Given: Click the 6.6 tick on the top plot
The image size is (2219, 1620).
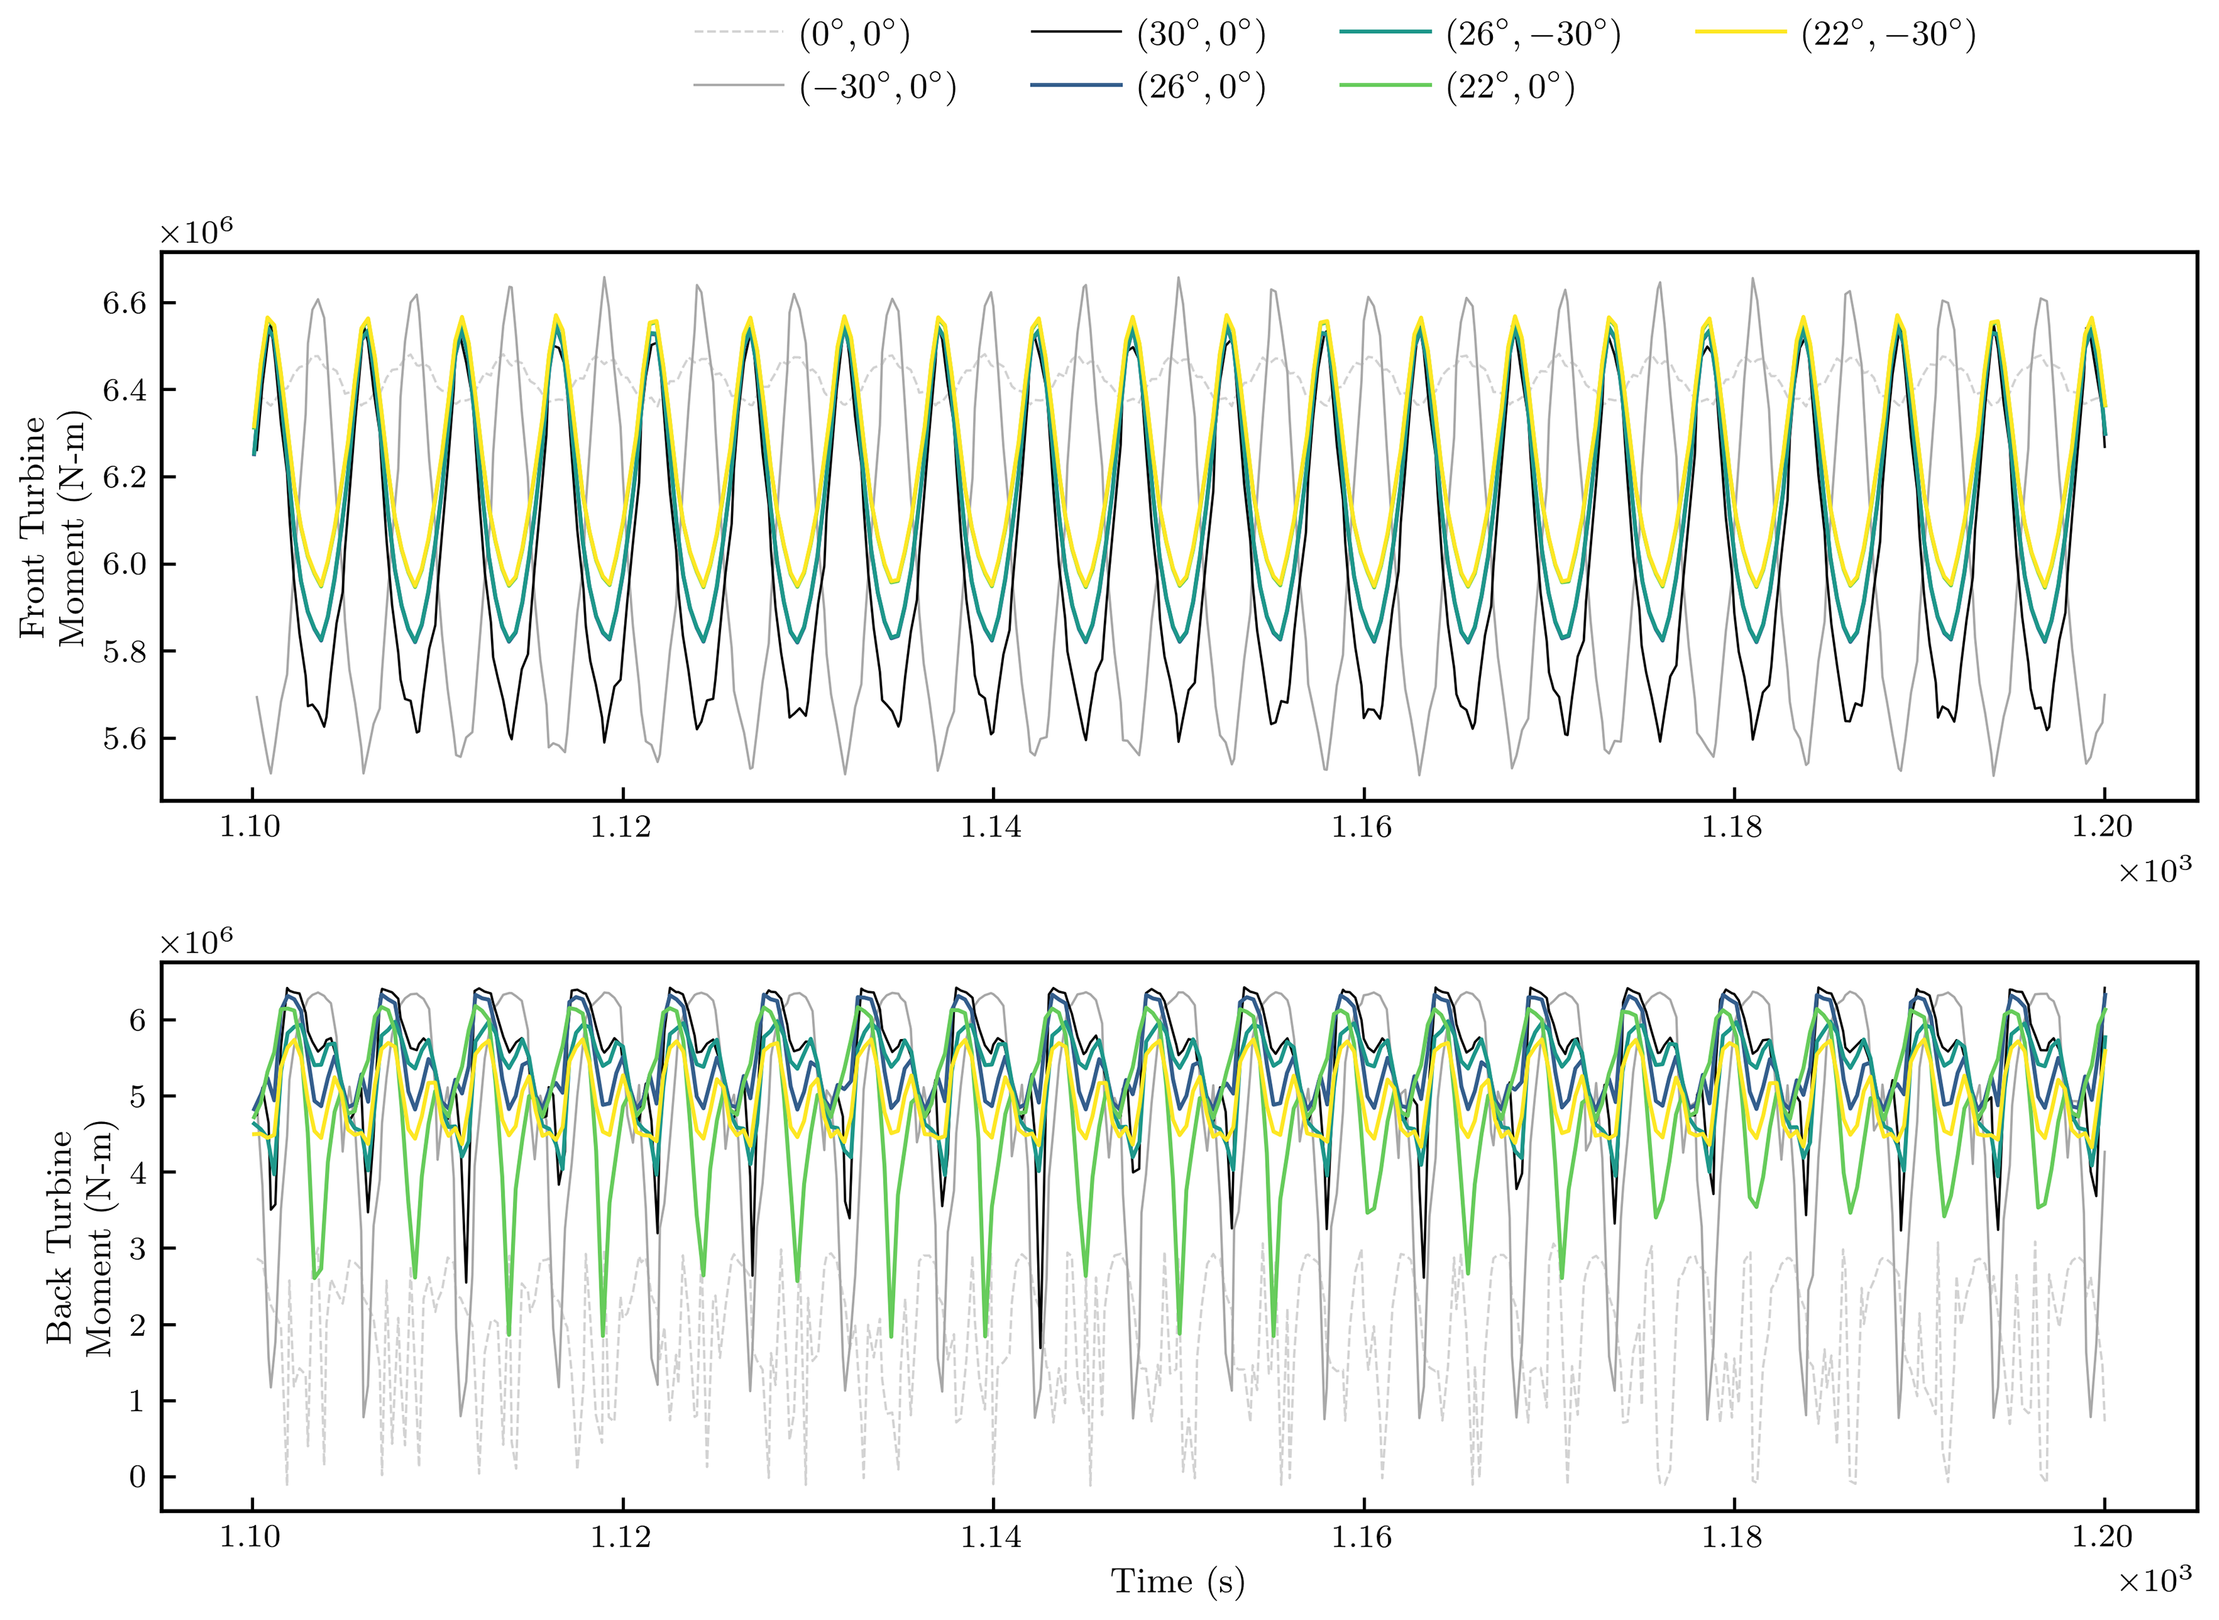Looking at the screenshot, I should (125, 303).
